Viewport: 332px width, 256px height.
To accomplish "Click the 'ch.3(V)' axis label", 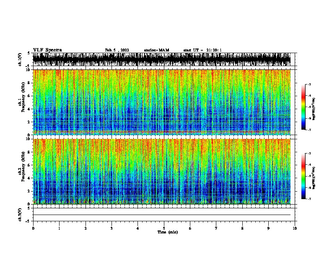I will point(20,215).
